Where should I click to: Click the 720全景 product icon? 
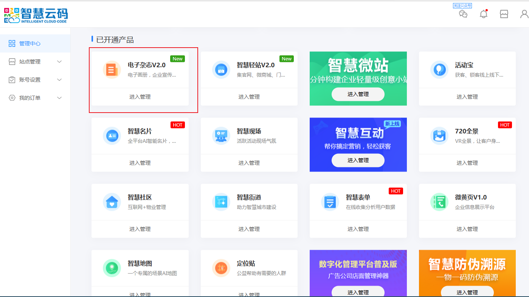pyautogui.click(x=439, y=136)
